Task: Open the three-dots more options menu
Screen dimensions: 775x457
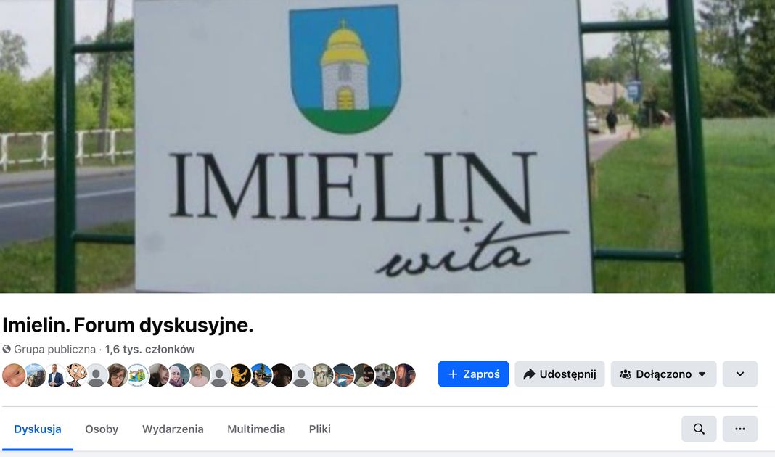Action: click(x=740, y=429)
